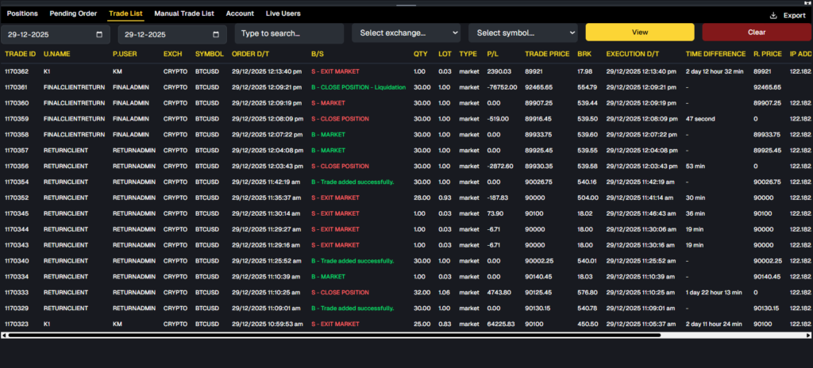Screen dimensions: 813x368
Task: Click the P/L column header
Action: (494, 54)
